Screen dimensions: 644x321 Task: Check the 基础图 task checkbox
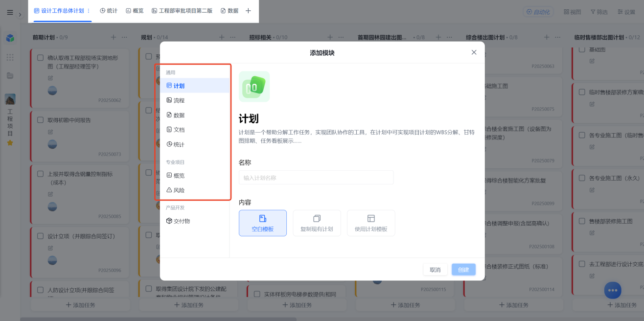pos(582,50)
